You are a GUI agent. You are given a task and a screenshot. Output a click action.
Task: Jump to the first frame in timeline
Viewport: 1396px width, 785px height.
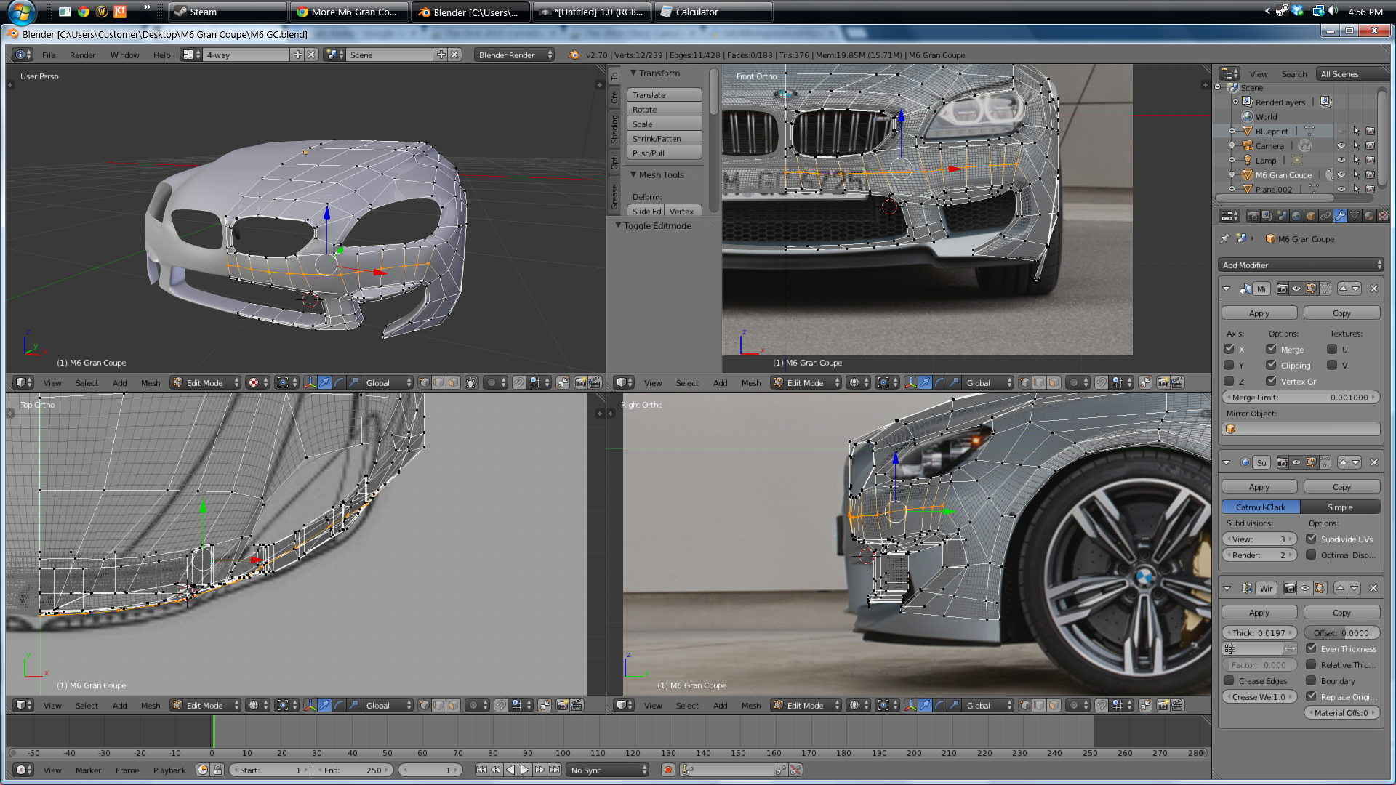[x=481, y=770]
